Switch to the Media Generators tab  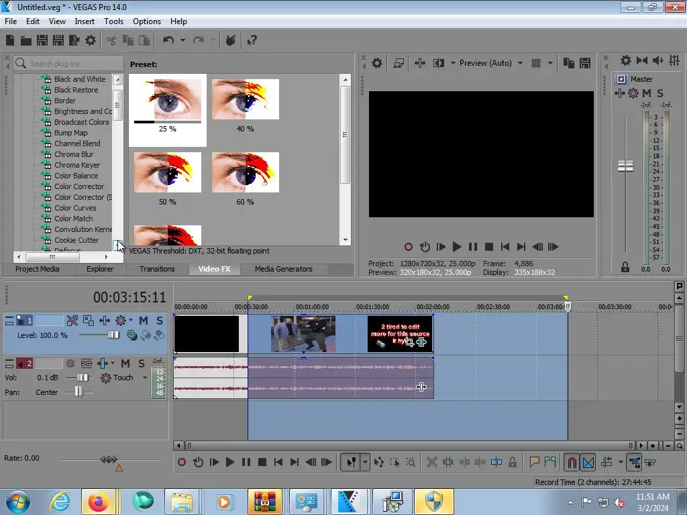pyautogui.click(x=284, y=269)
